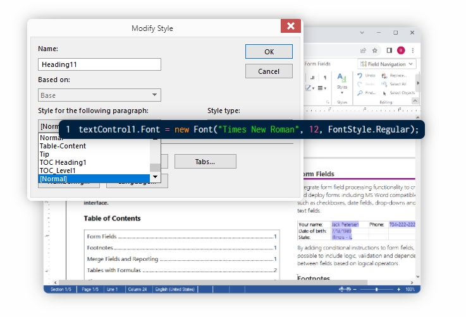Screen dimensions: 466x317
Task: Select TOC_Level1 in the style list
Action: (x=94, y=170)
